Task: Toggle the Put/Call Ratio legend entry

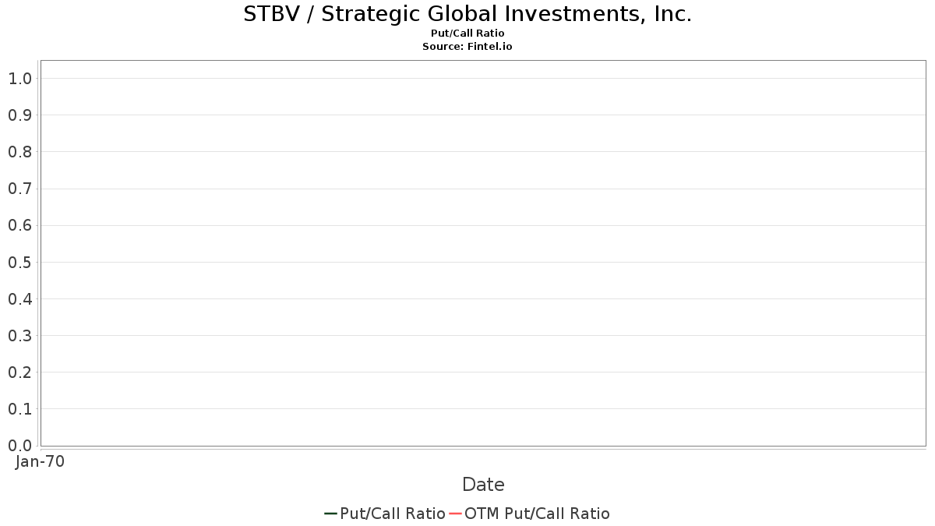Action: click(x=392, y=514)
